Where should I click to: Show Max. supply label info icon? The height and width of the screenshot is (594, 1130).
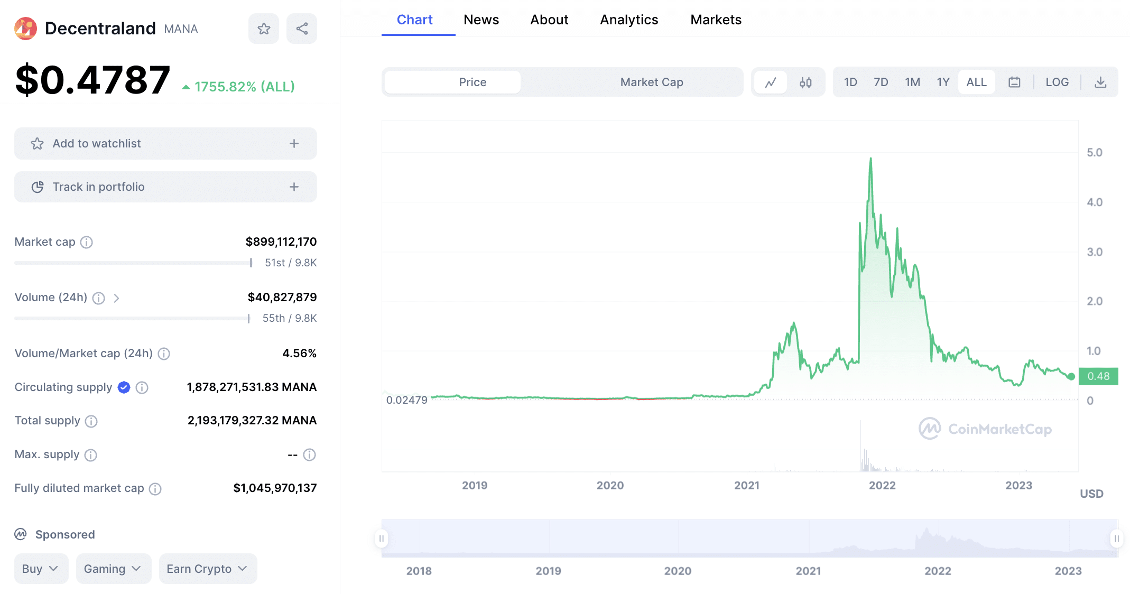pos(90,455)
